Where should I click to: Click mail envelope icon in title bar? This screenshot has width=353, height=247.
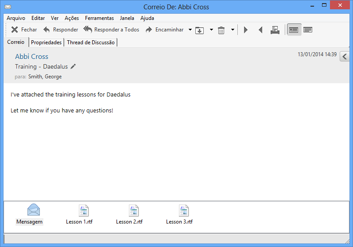(8, 7)
